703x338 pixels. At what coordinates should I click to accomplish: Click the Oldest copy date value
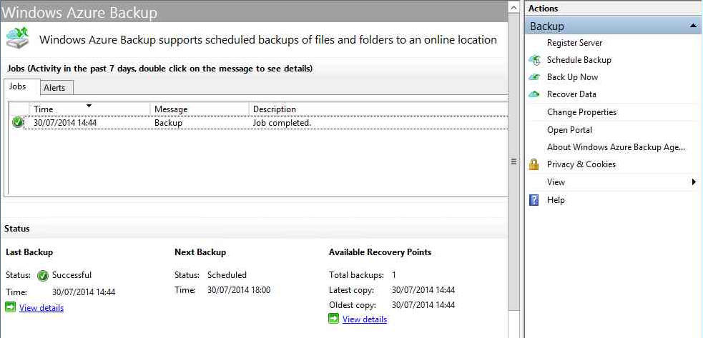click(423, 305)
